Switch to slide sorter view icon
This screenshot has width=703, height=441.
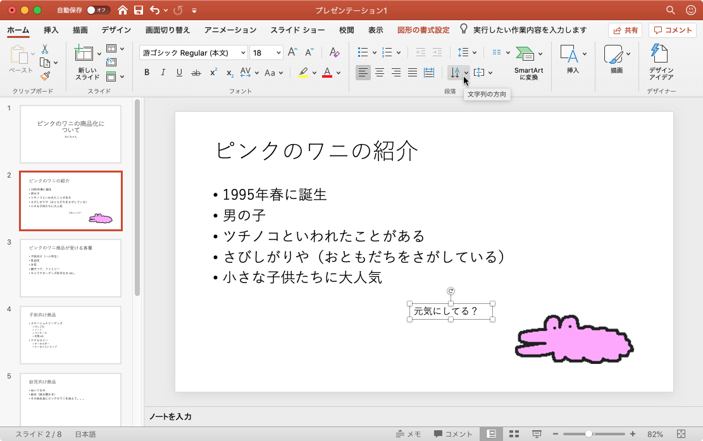tap(514, 433)
